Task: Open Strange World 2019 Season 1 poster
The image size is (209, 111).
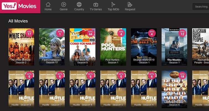Action: pos(144,47)
